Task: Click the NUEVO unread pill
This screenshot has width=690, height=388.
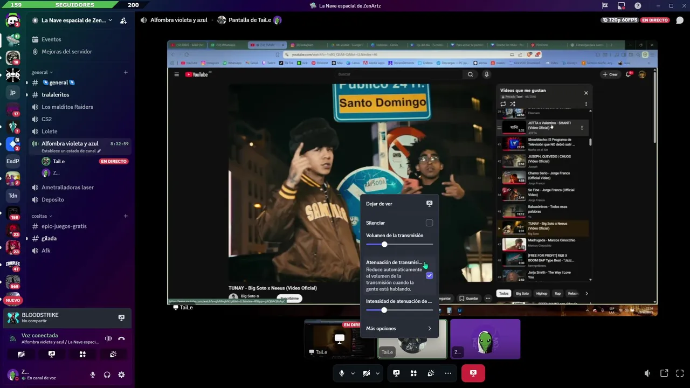Action: (13, 300)
